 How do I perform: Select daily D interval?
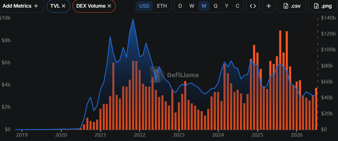click(x=180, y=6)
